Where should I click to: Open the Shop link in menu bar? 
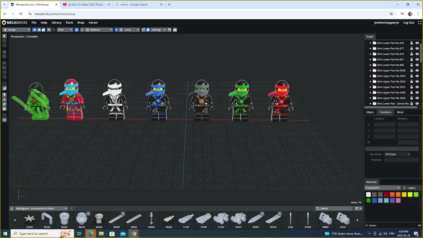coord(81,23)
